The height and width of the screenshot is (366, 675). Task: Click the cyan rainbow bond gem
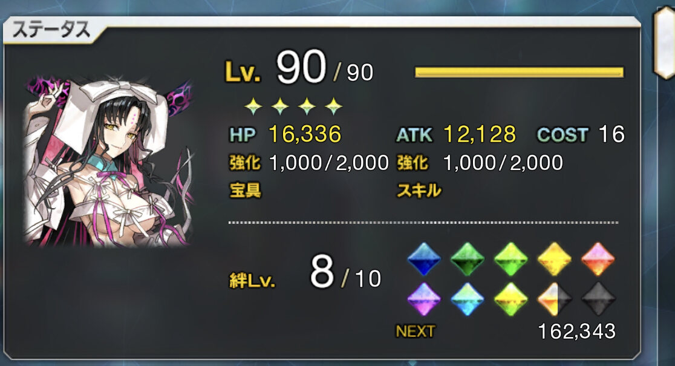468,299
